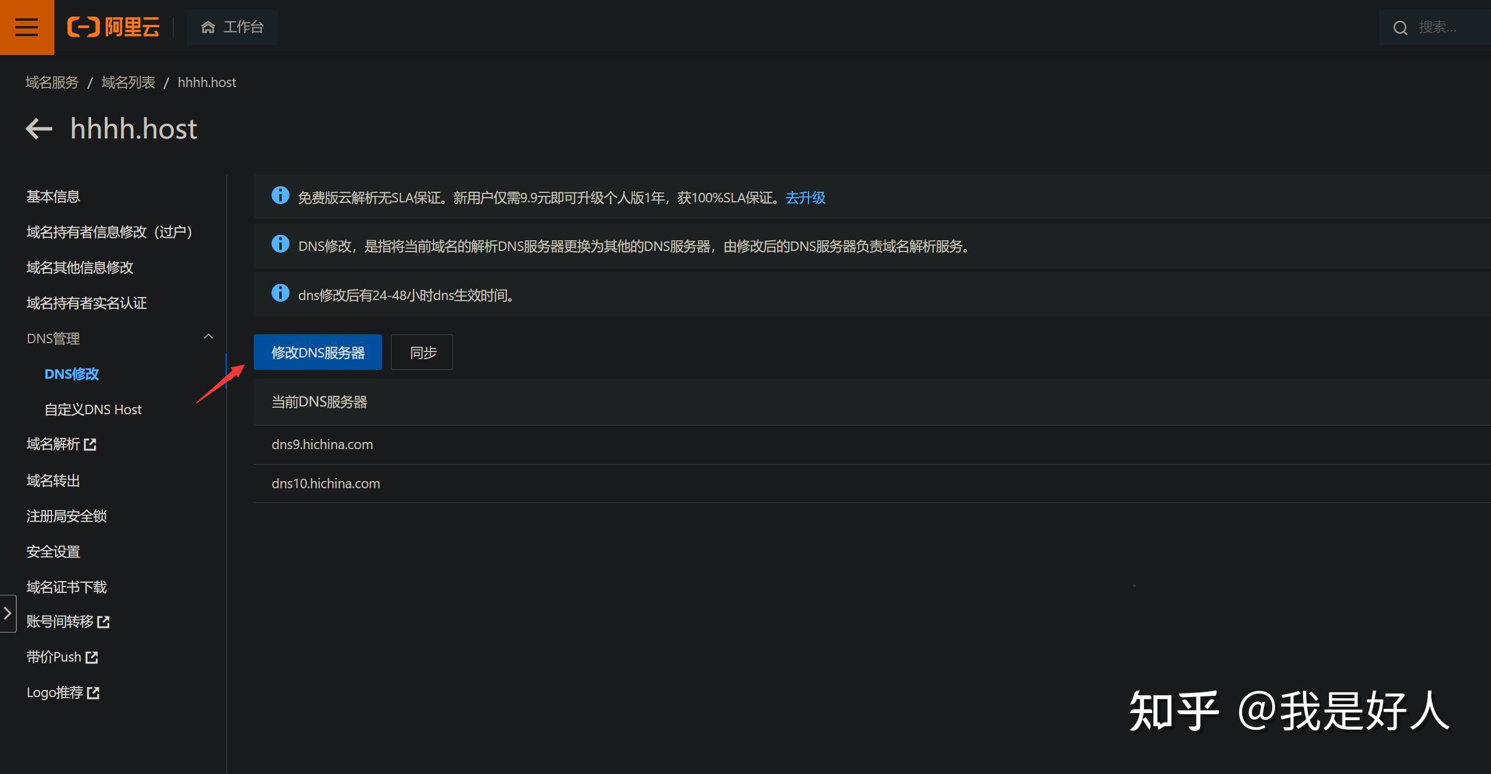The width and height of the screenshot is (1491, 774).
Task: Click the Aliyun logo
Action: pos(114,27)
